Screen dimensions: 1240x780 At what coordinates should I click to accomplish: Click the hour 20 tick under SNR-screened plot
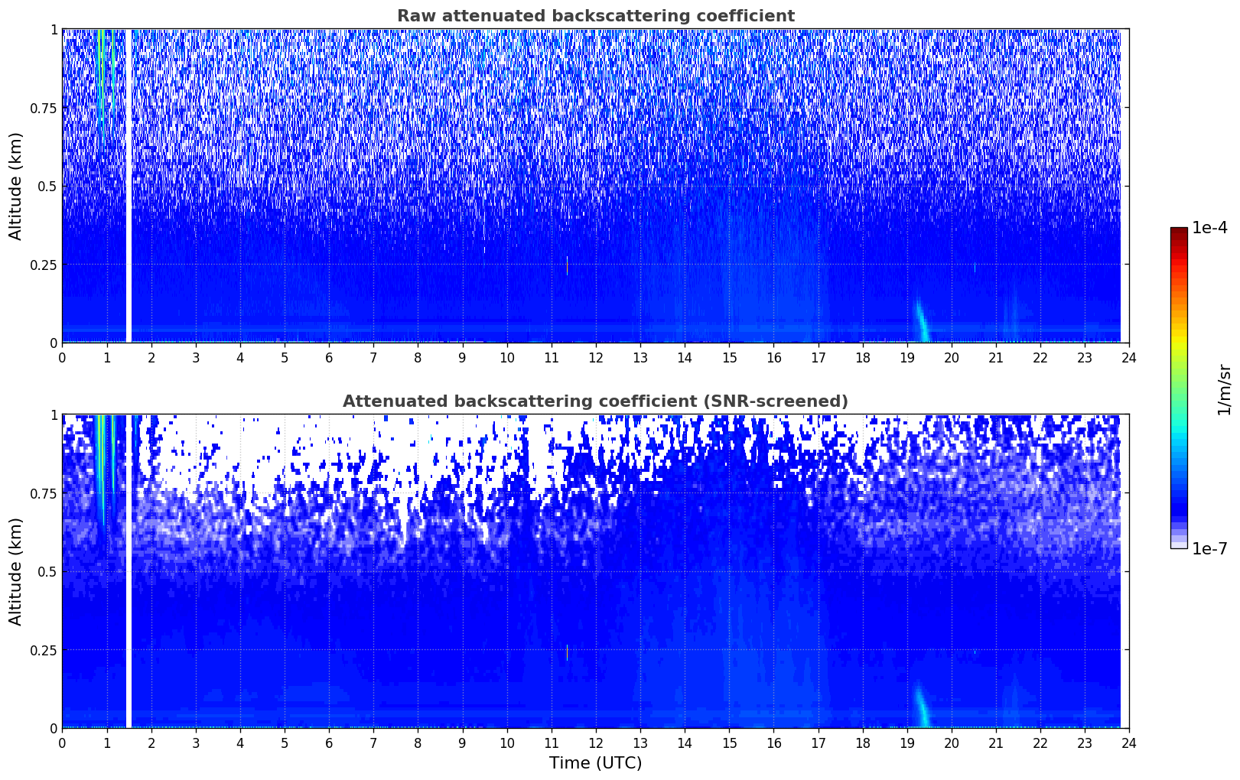pyautogui.click(x=952, y=743)
